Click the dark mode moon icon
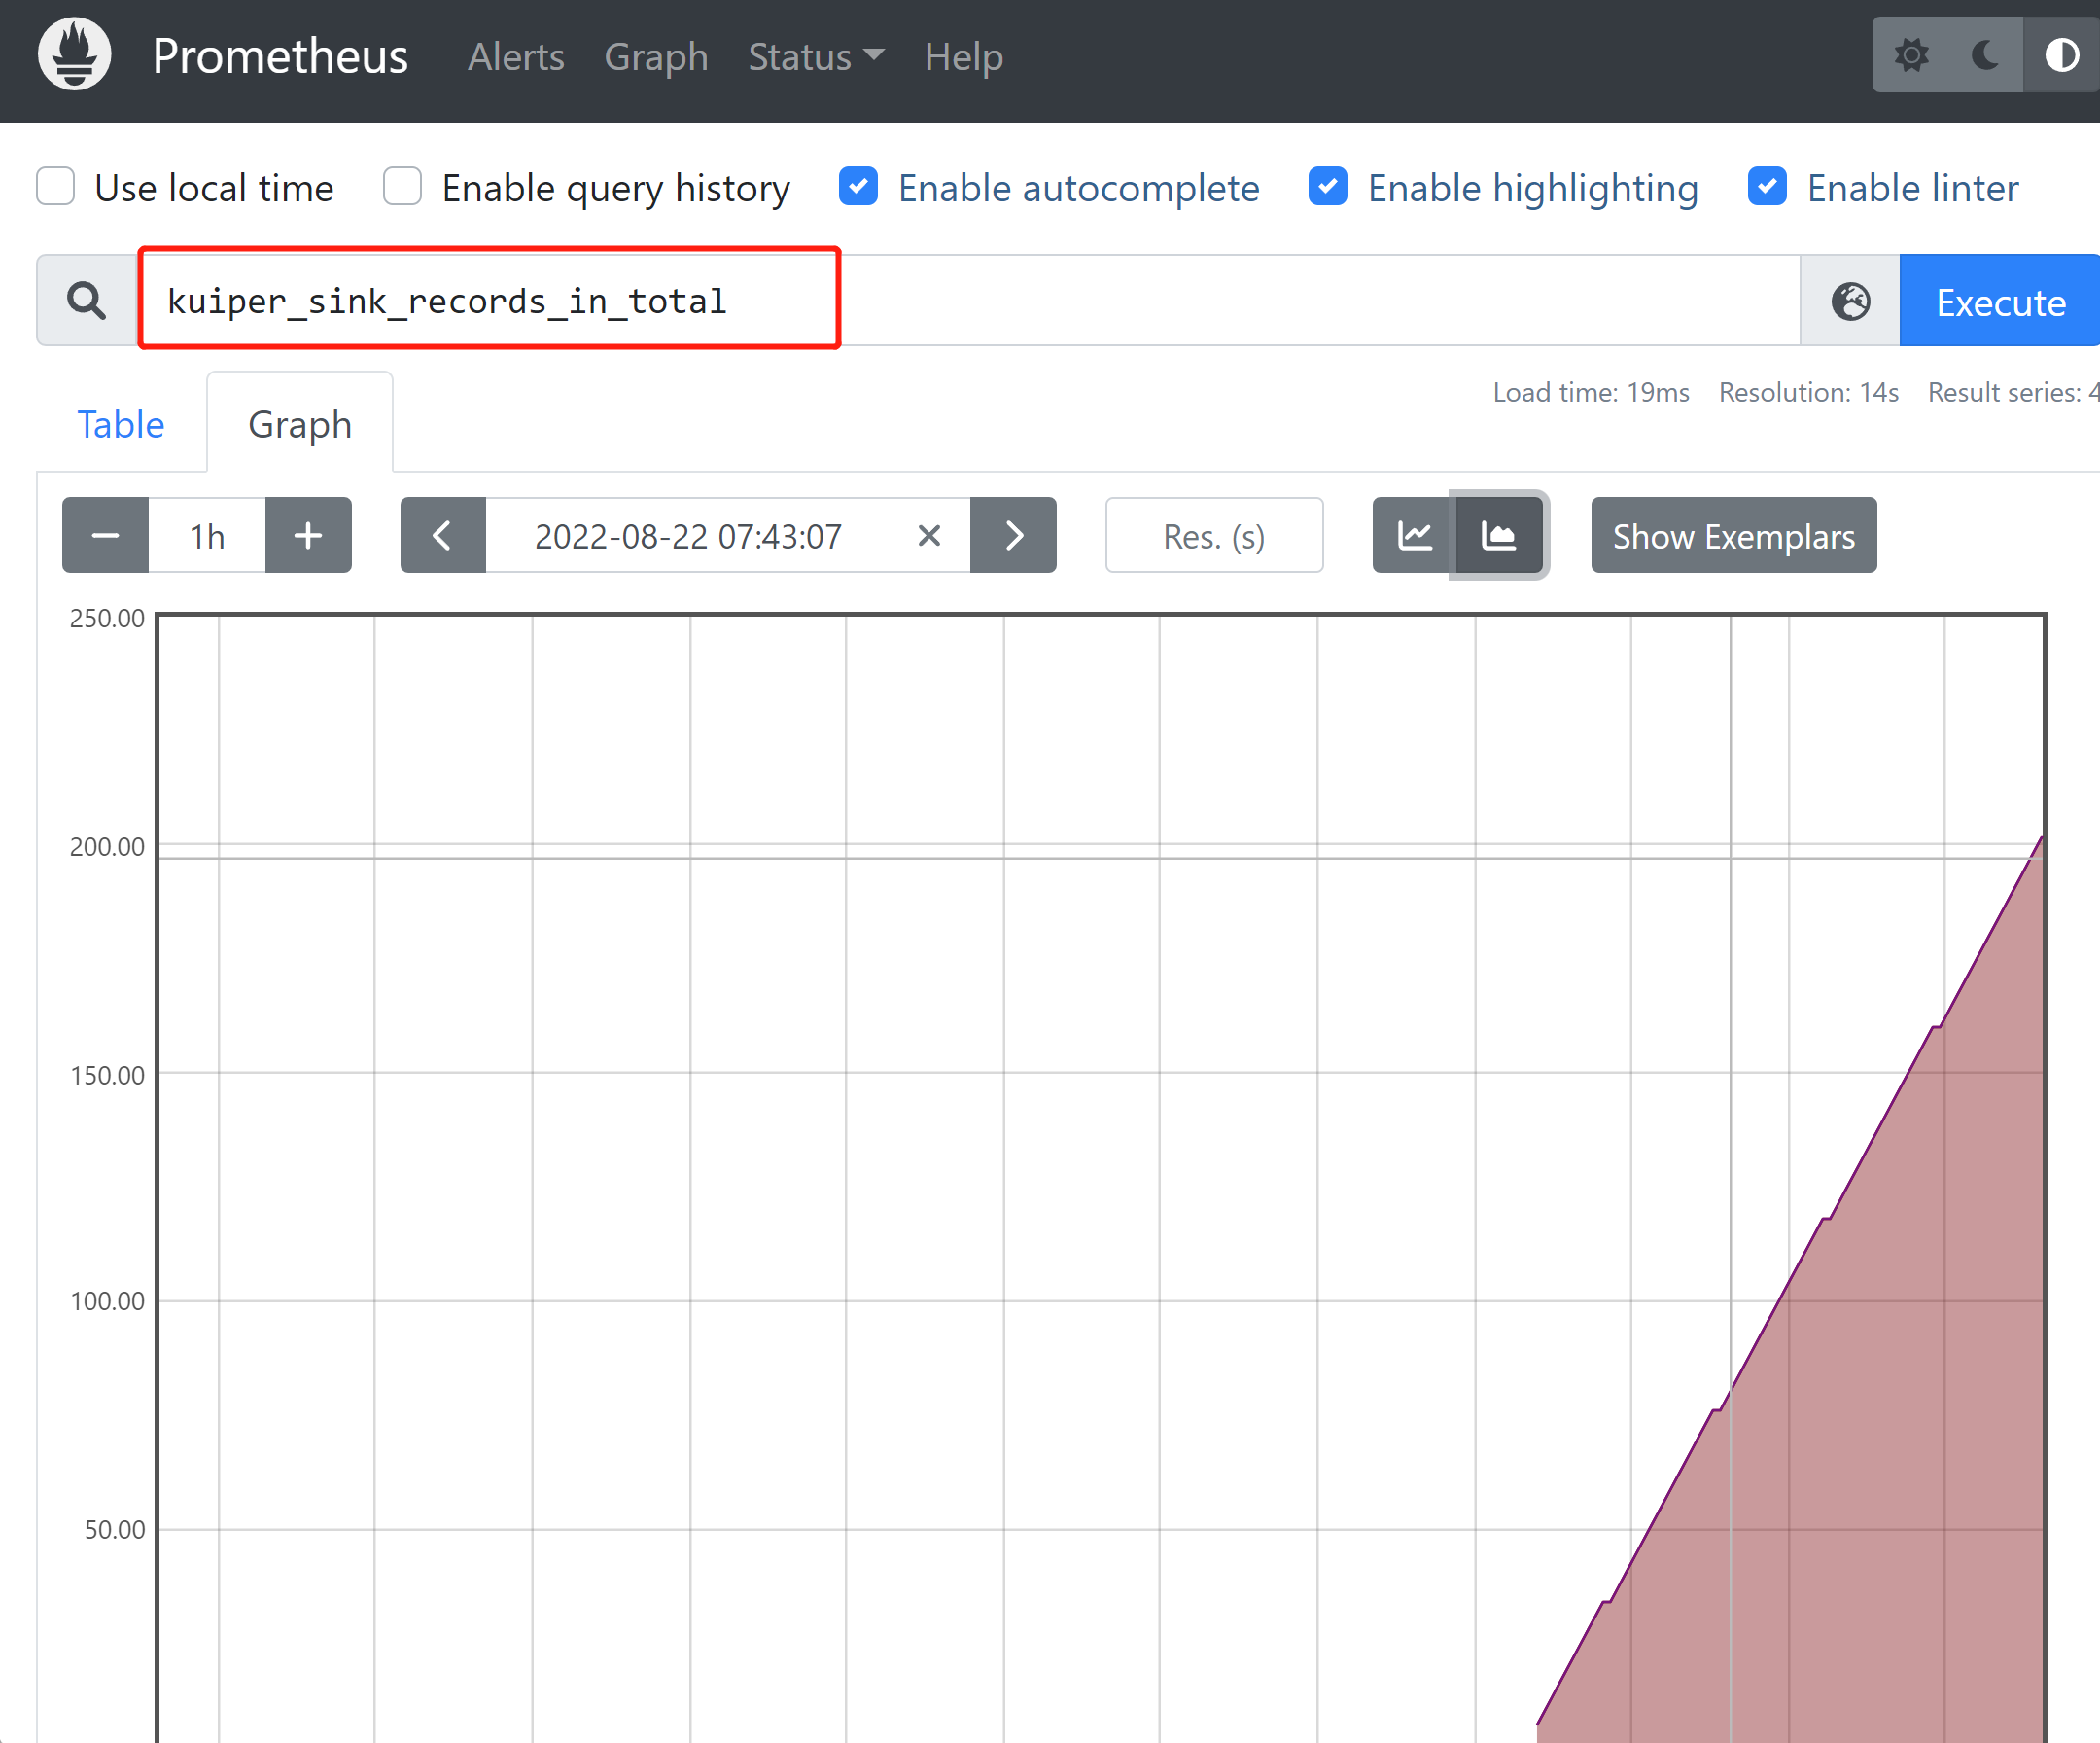The height and width of the screenshot is (1743, 2100). point(1985,55)
